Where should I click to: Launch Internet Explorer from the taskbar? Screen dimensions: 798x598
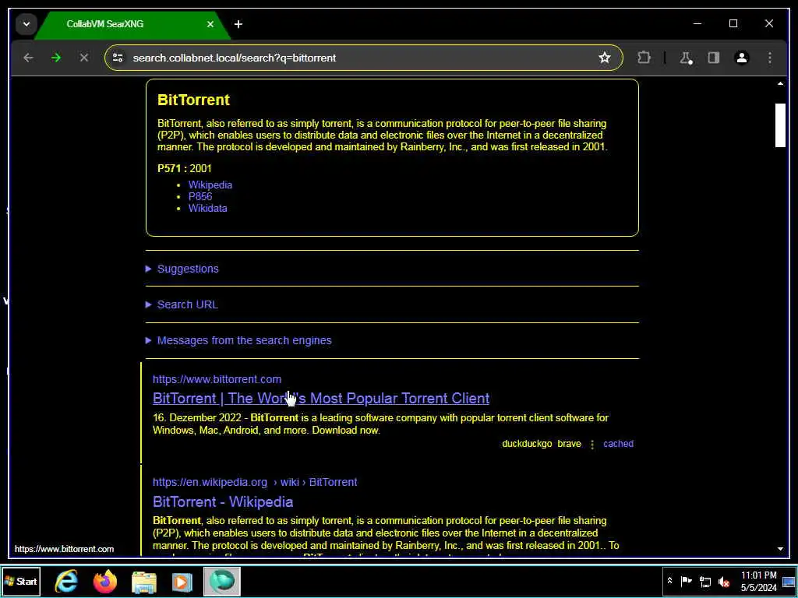[x=67, y=581]
